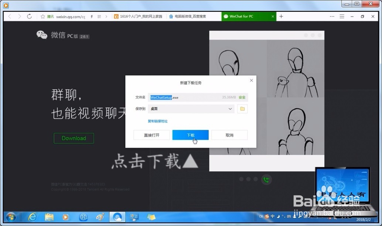This screenshot has width=382, height=226.
Task: Click the hamburger menu icon in browser toolbar
Action: tap(342, 16)
